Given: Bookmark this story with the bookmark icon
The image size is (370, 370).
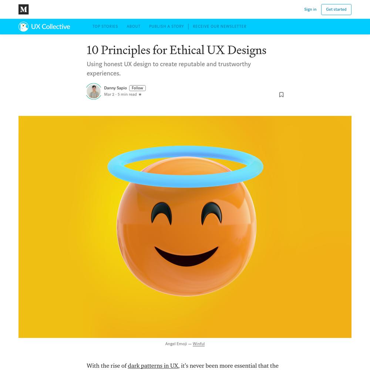Looking at the screenshot, I should pyautogui.click(x=281, y=95).
